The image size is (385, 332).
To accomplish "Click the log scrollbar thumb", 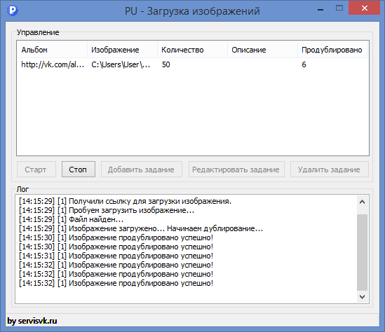I will pyautogui.click(x=362, y=252).
